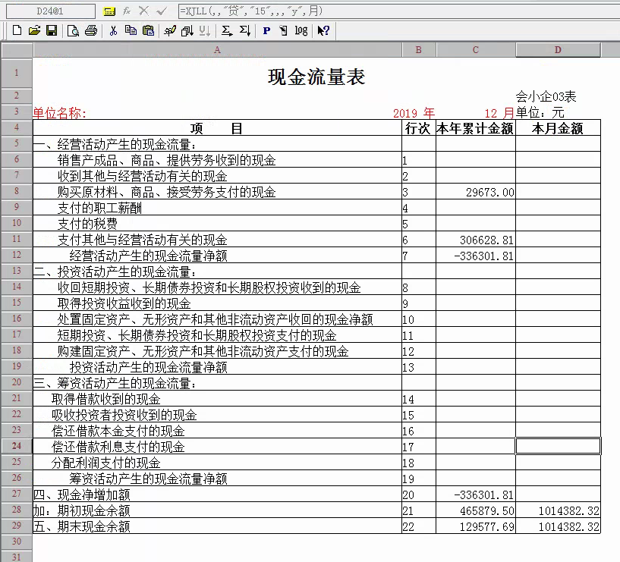This screenshot has width=620, height=562.
Task: Select row 12 cell showing -336301.81
Action: 476,256
